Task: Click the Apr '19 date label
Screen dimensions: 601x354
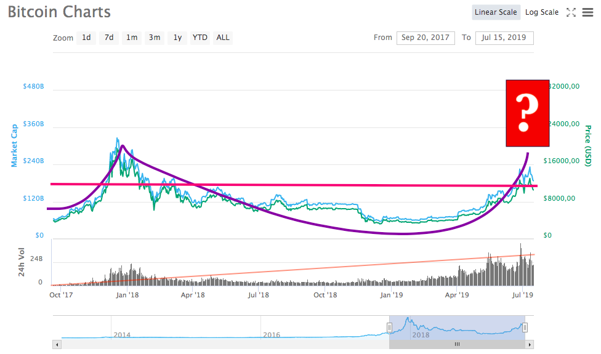Action: [x=457, y=295]
